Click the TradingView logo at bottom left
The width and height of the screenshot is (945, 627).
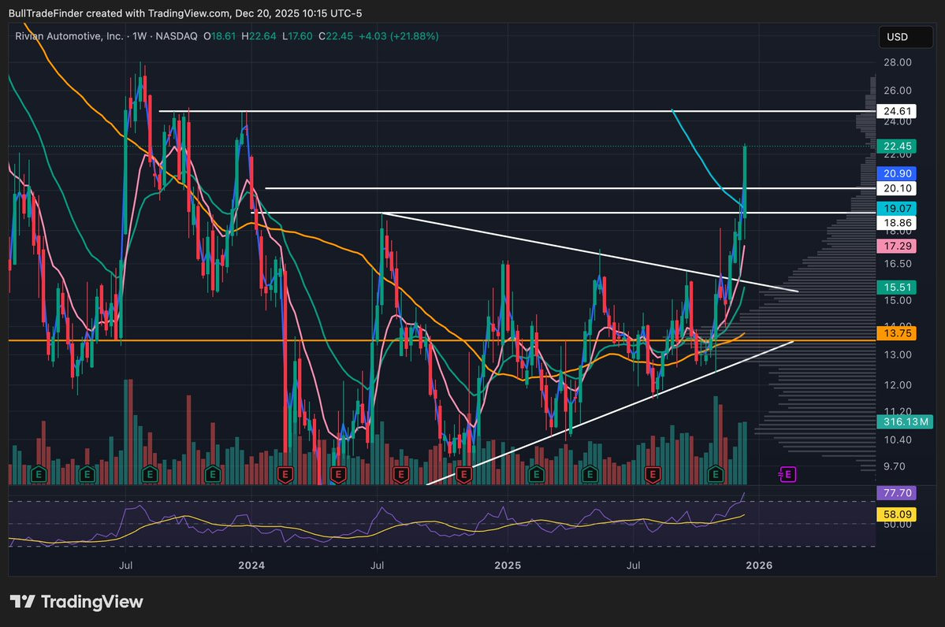coord(76,601)
